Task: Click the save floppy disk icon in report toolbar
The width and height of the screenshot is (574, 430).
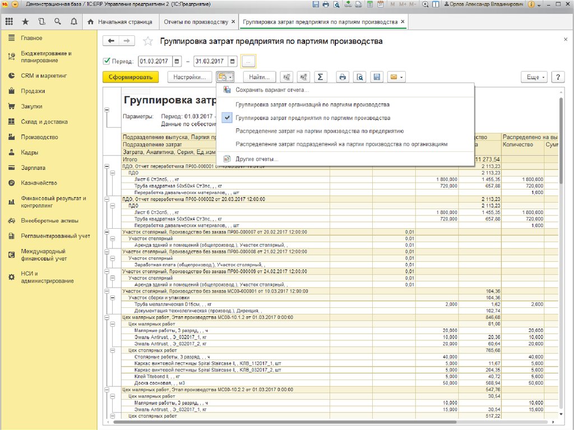Action: pos(377,77)
